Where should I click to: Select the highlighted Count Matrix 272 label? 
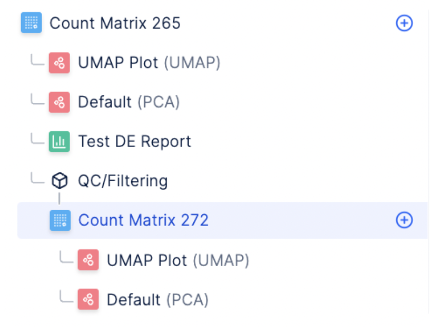click(143, 220)
